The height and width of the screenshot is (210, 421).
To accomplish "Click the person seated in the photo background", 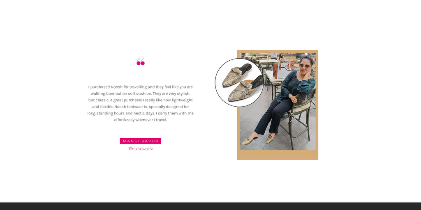I will tap(281, 57).
